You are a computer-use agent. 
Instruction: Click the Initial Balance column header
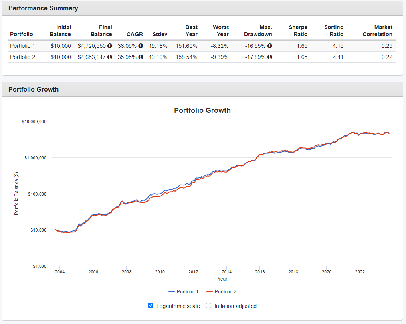(60, 31)
